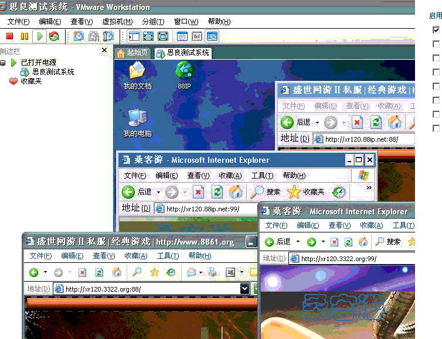The width and height of the screenshot is (442, 339).
Task: Open VMware 文件(F) menu
Action: coord(18,22)
